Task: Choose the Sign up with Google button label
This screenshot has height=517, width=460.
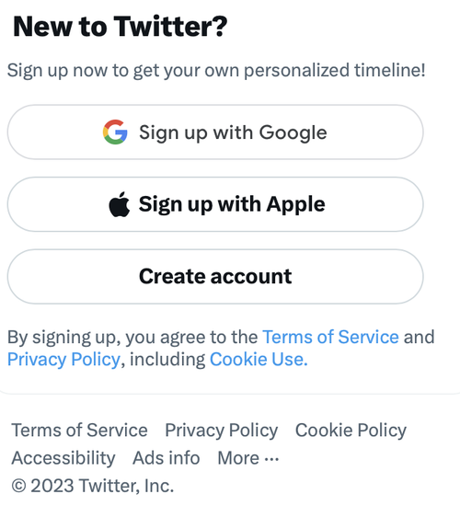Action: pos(233,132)
